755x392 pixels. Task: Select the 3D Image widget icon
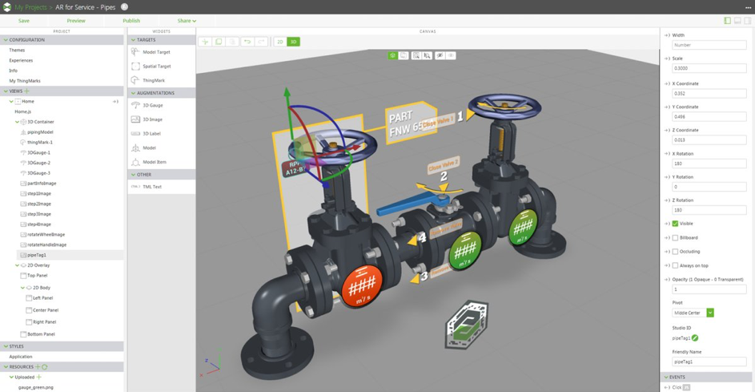[135, 119]
